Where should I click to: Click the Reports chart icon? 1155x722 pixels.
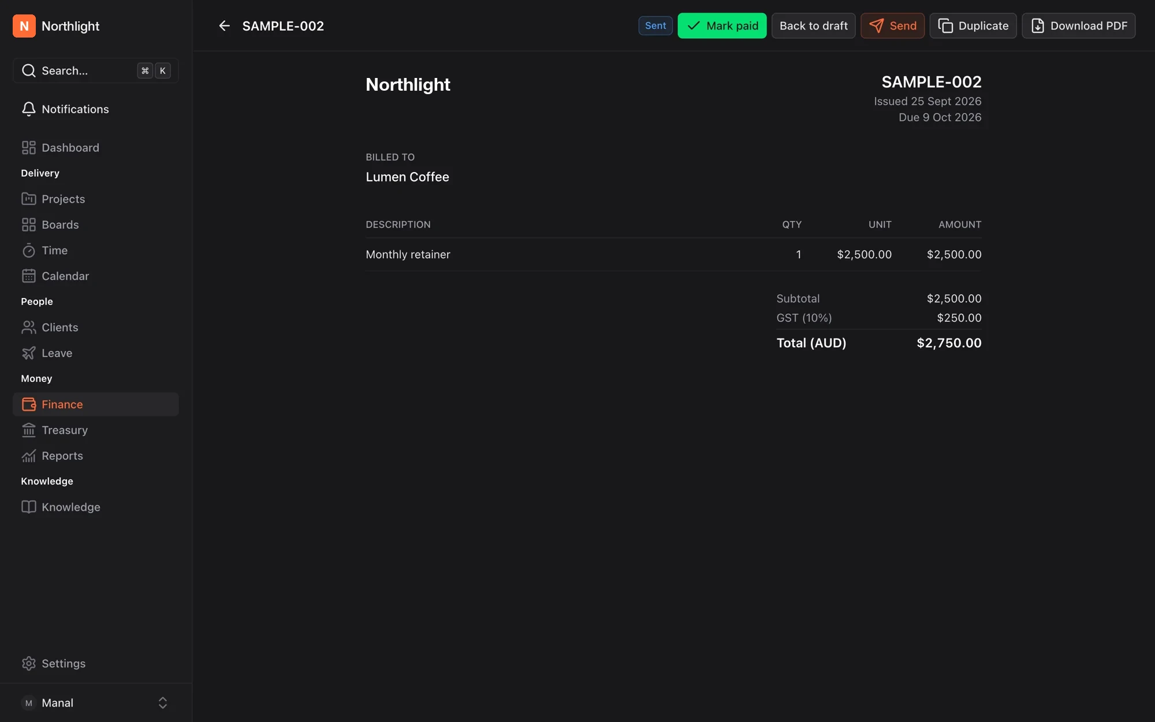coord(29,456)
